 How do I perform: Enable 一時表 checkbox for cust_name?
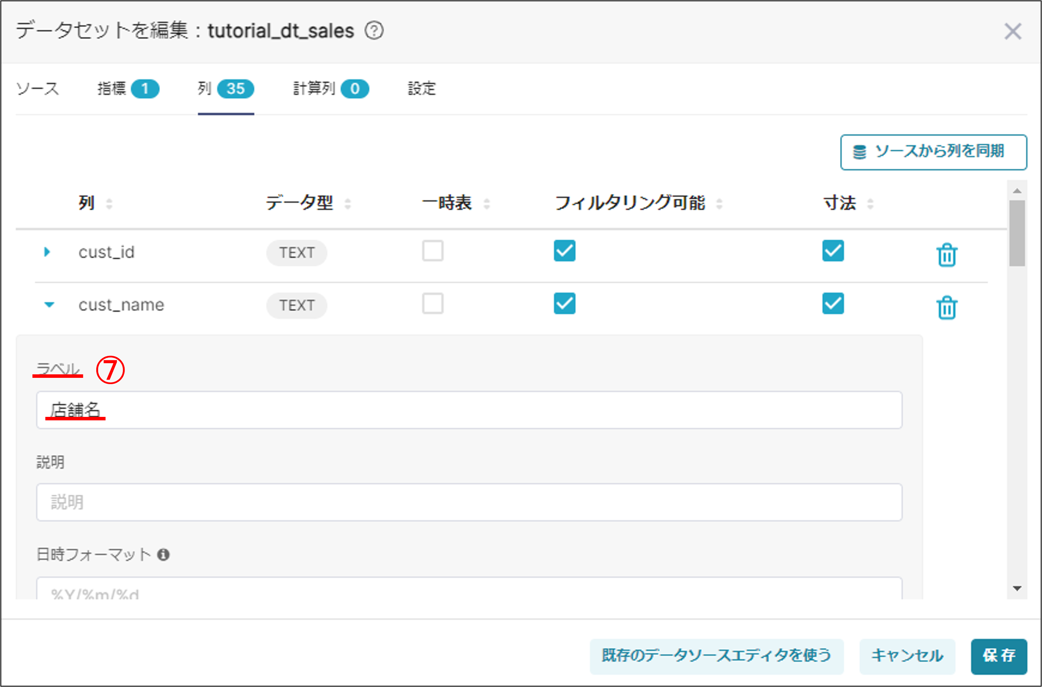(433, 304)
